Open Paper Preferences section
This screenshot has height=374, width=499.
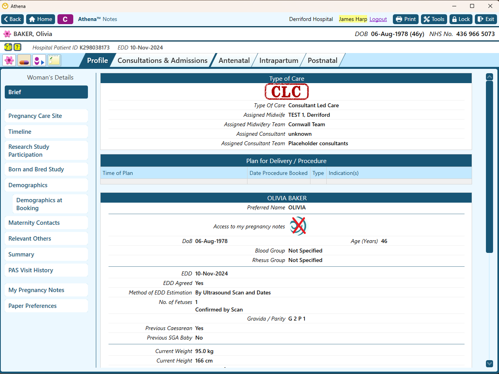46,306
